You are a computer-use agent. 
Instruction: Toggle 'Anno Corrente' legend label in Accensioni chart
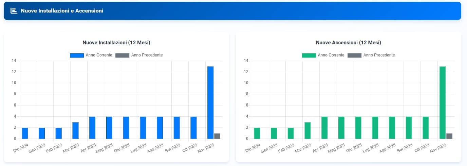point(331,55)
